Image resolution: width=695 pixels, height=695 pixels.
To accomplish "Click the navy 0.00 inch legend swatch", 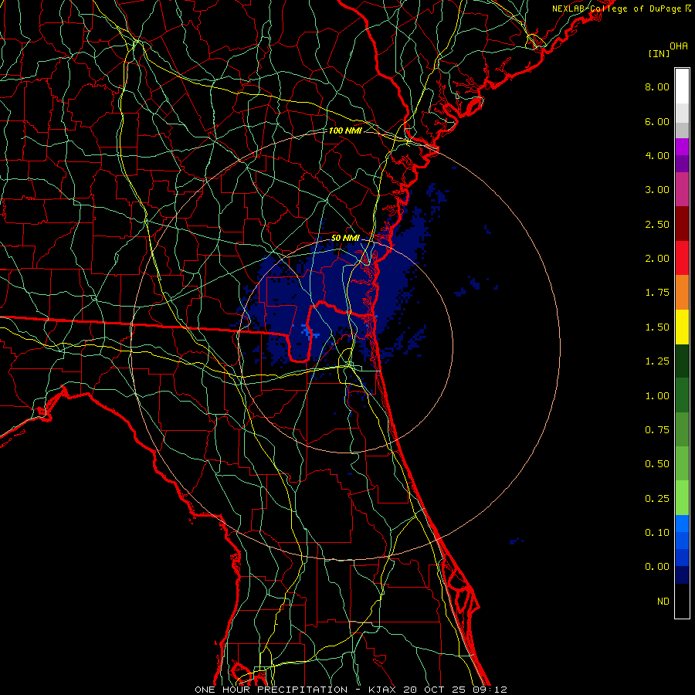I will click(x=682, y=575).
